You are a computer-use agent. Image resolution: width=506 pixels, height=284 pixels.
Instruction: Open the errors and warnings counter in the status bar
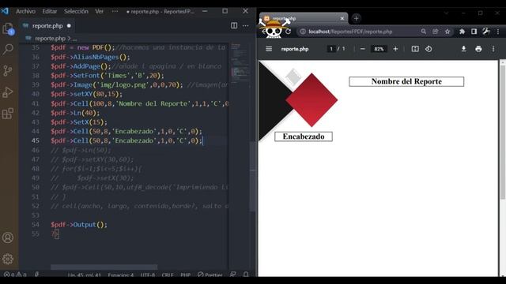(x=15, y=275)
